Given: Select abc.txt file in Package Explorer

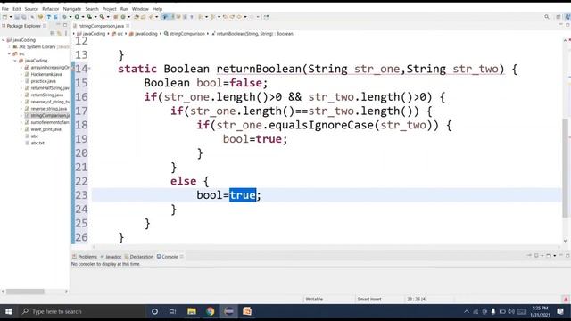Looking at the screenshot, I should coord(37,143).
